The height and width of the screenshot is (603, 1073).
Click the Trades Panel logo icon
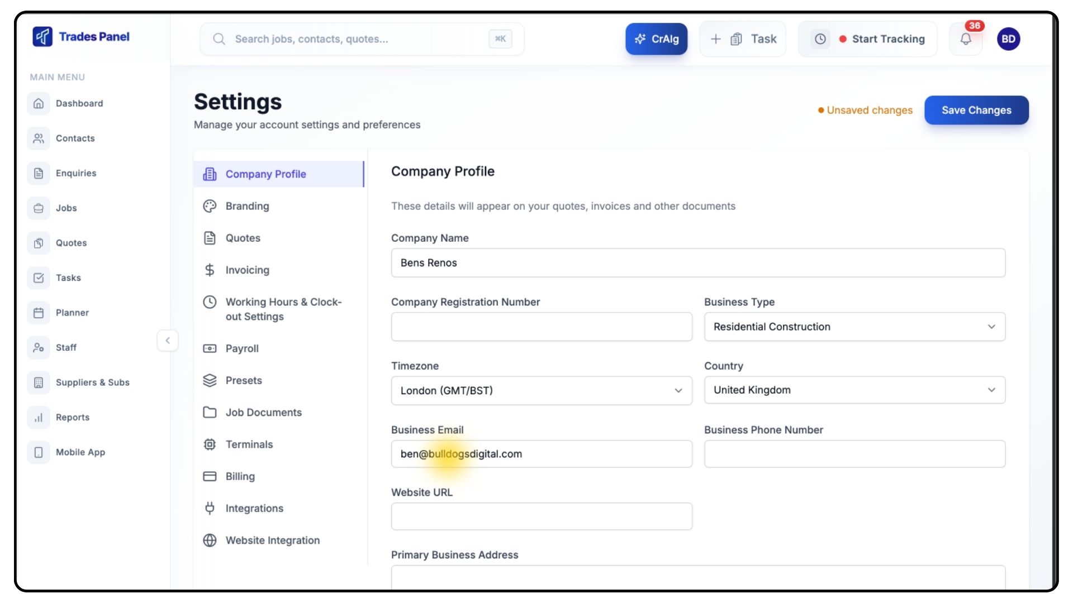[42, 37]
